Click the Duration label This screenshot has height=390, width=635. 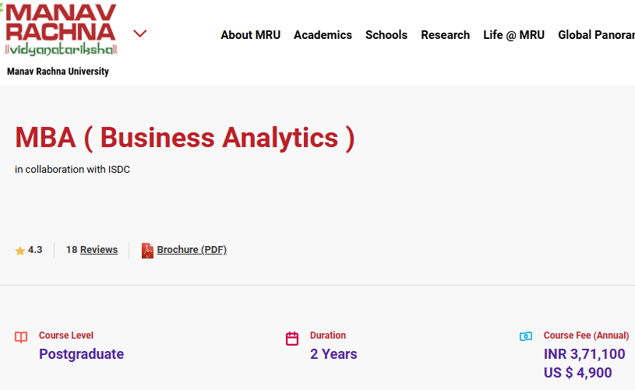point(328,336)
